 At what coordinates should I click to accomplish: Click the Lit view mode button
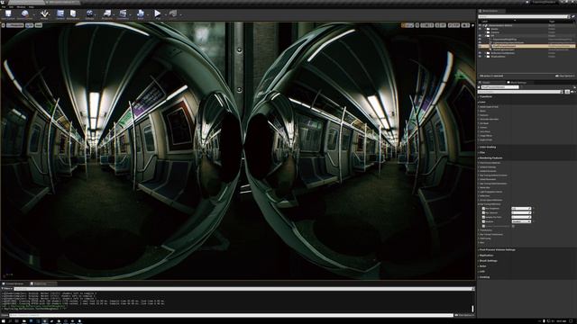point(29,25)
